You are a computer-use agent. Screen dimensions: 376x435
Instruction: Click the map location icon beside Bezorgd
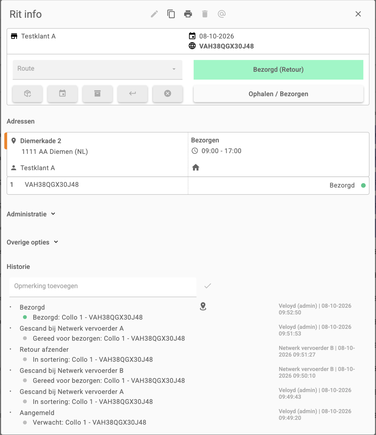(x=203, y=306)
